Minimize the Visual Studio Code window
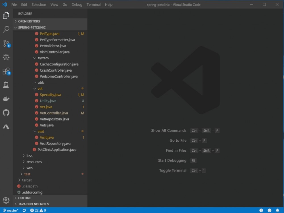Viewport: 284px width, 213px height. point(252,5)
